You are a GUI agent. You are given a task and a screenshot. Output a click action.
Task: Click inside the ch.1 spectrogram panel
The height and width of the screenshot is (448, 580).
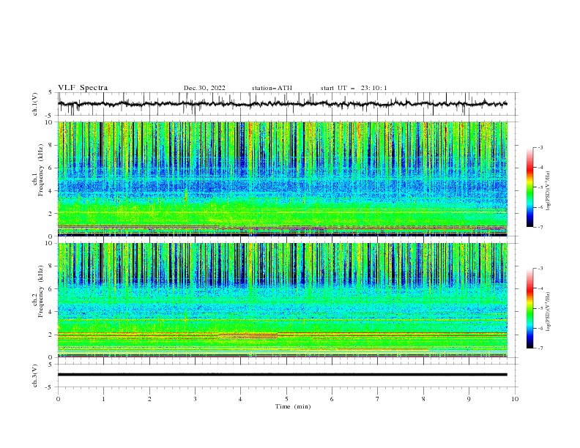coord(283,179)
